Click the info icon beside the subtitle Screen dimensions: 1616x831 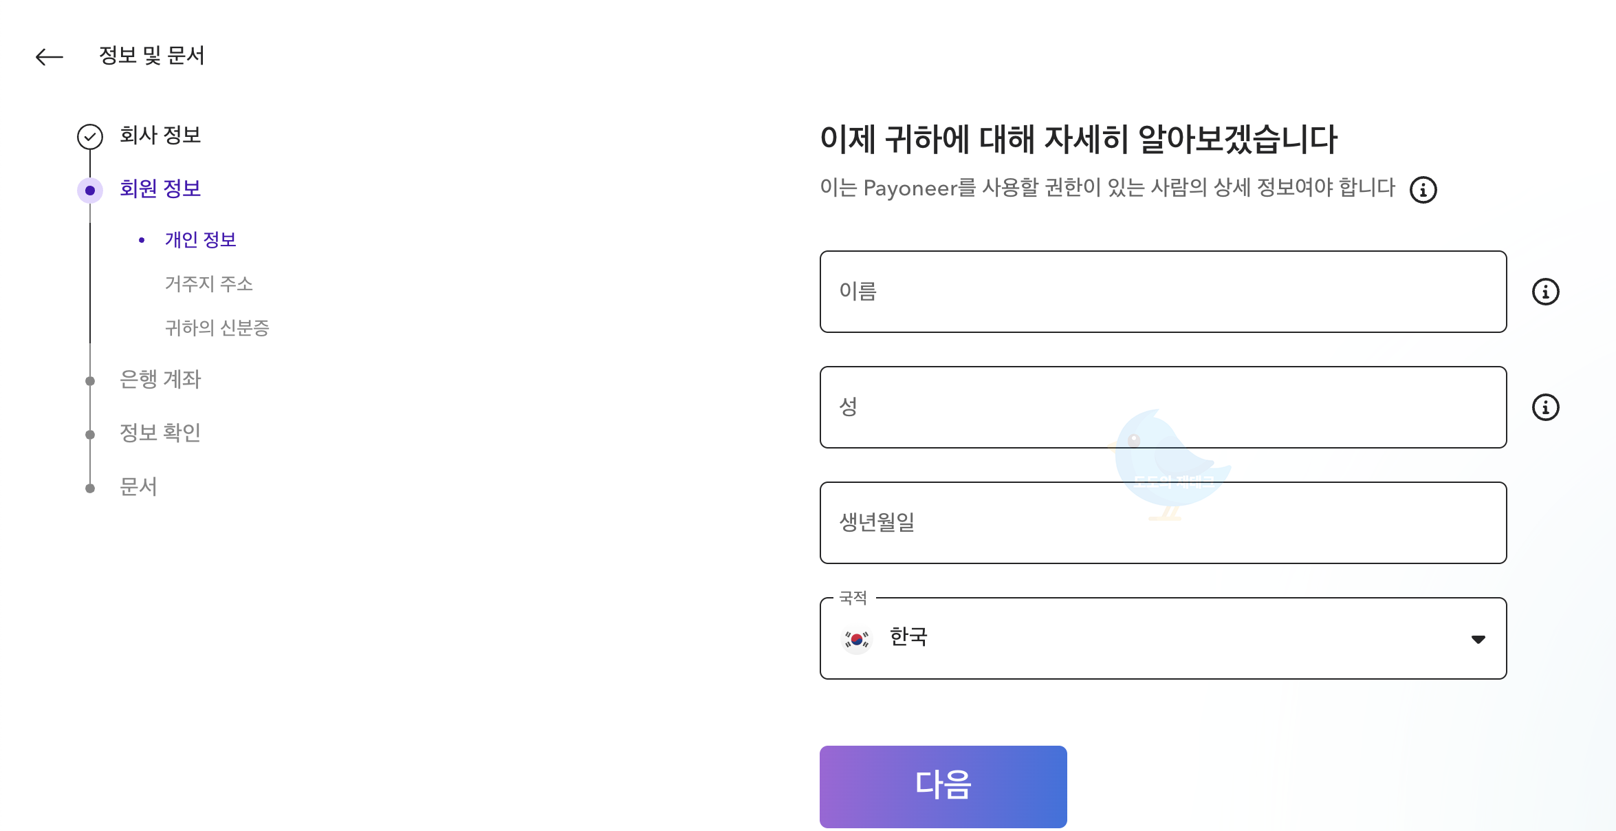coord(1423,191)
